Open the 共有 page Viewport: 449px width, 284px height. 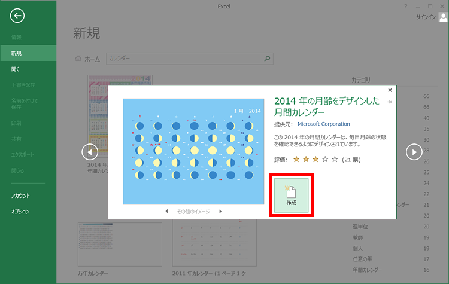click(x=16, y=139)
